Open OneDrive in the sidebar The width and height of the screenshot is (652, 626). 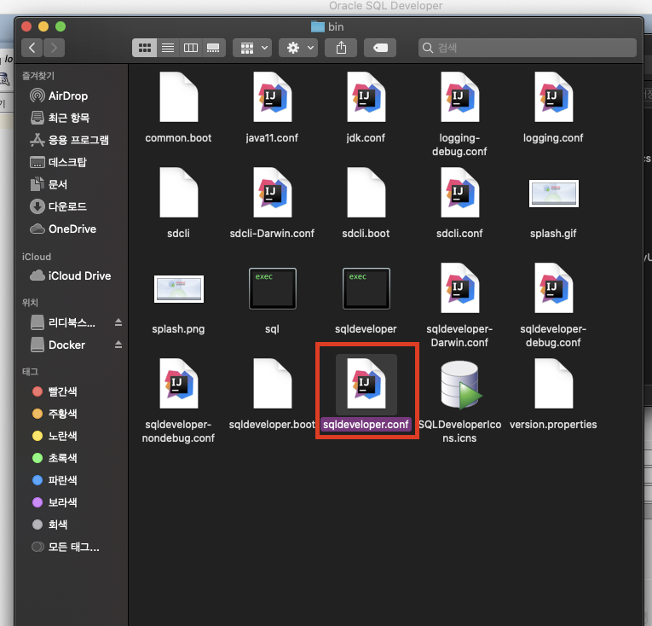click(x=63, y=229)
